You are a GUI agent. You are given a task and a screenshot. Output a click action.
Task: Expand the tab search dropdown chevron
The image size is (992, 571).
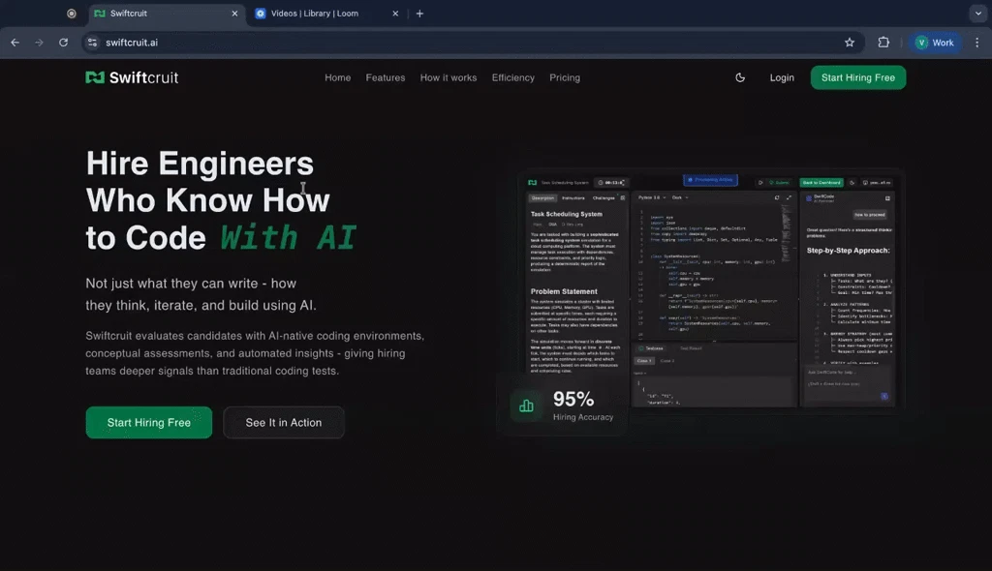click(x=978, y=14)
